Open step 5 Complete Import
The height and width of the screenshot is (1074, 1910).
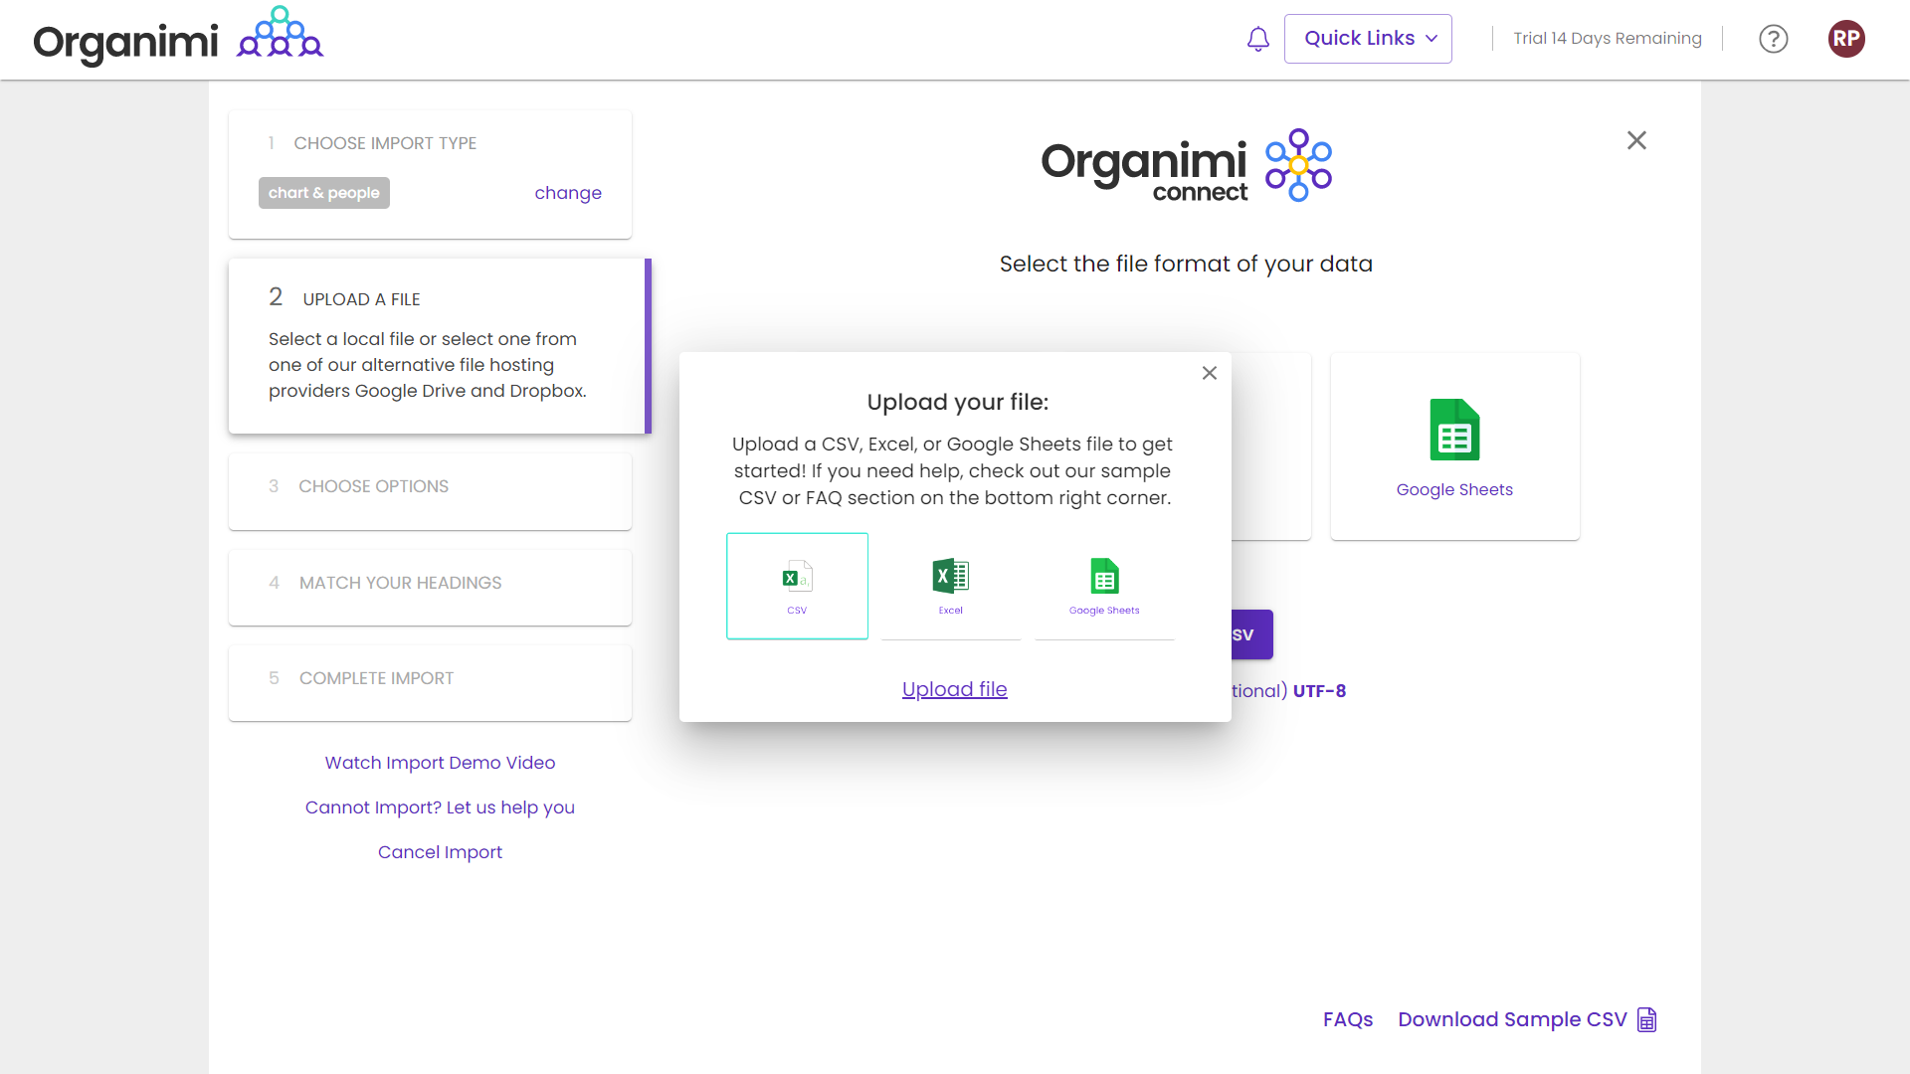tap(430, 682)
